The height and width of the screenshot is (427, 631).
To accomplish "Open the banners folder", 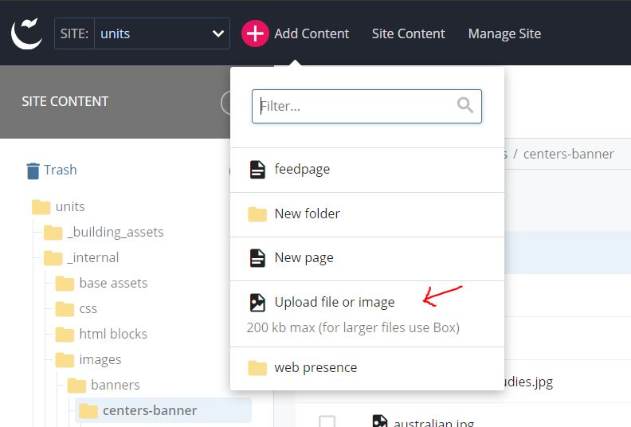I will tap(115, 385).
